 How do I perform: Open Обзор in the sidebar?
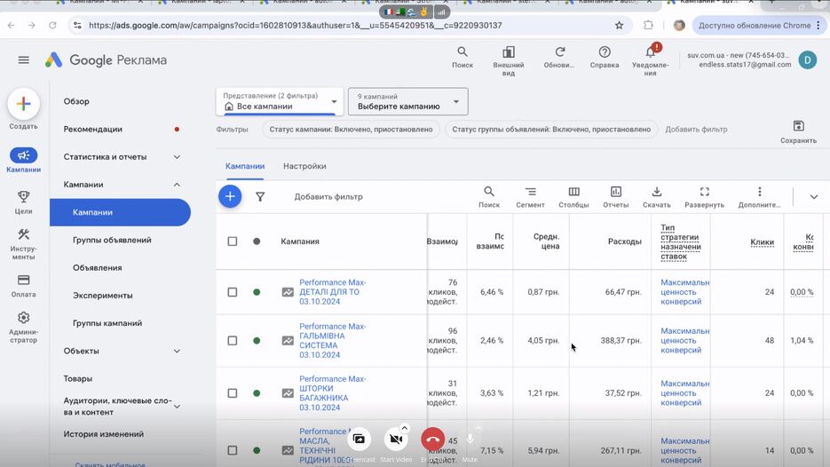[76, 101]
